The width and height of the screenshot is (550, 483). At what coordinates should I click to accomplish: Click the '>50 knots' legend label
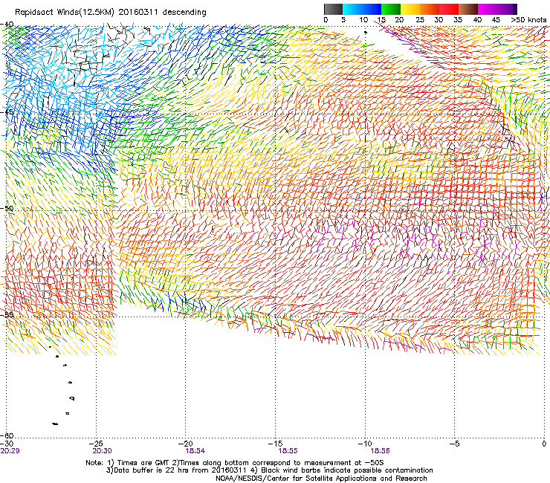(x=528, y=20)
